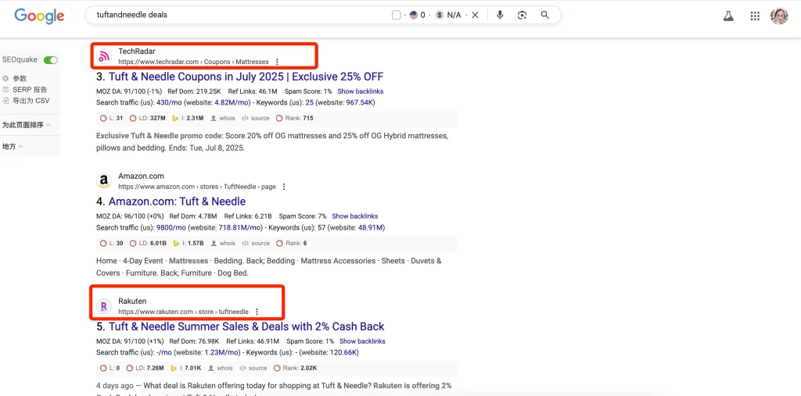Click Rakuten website keywords 120.66K
Viewport: 801px width, 396px height.
(x=344, y=352)
